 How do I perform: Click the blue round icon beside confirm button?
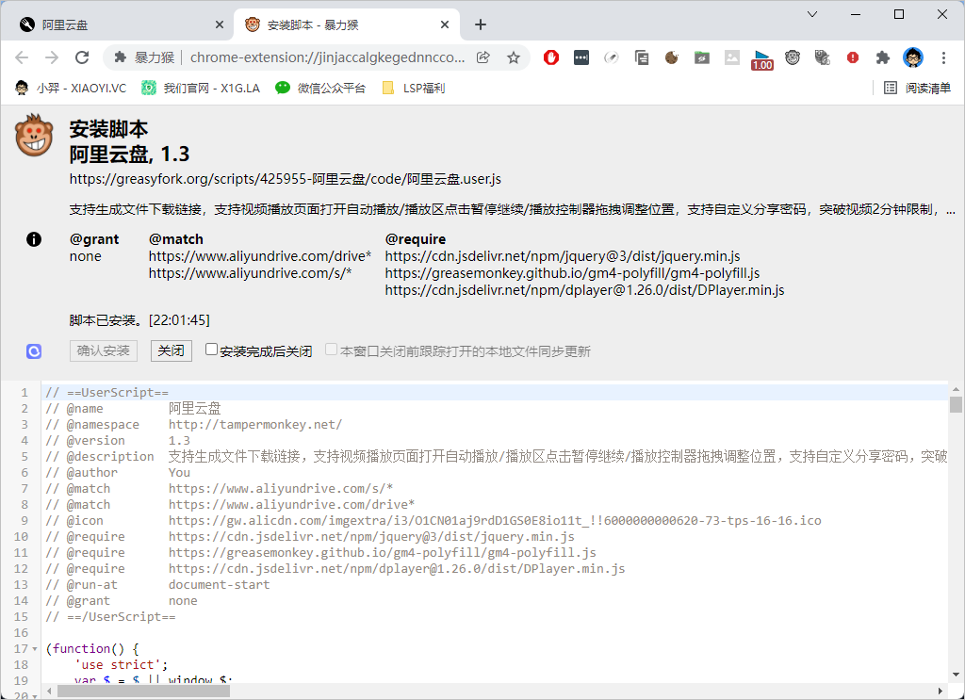(34, 351)
